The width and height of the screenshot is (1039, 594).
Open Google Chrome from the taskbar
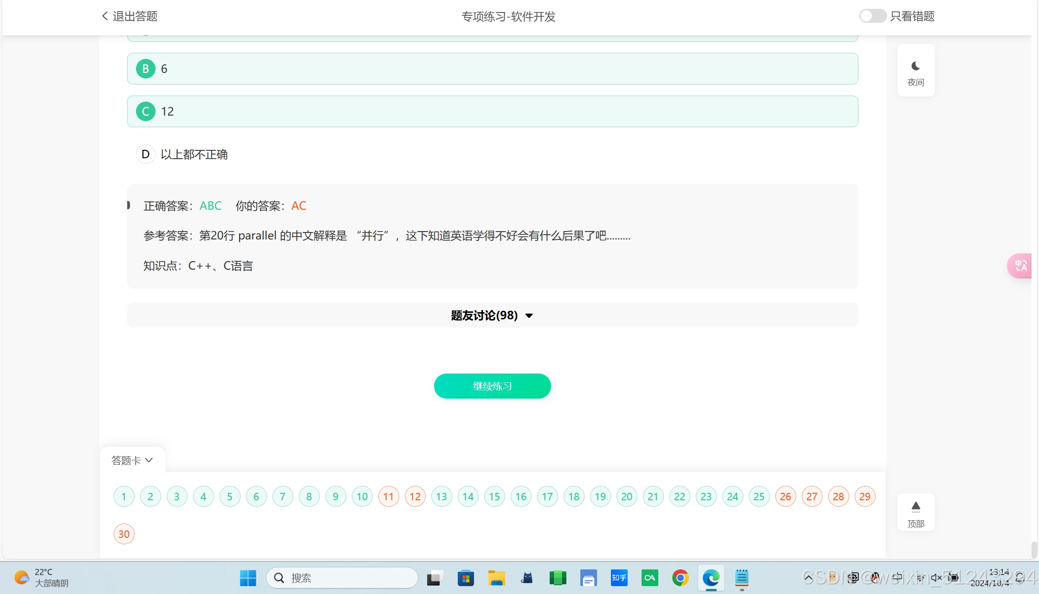tap(680, 578)
